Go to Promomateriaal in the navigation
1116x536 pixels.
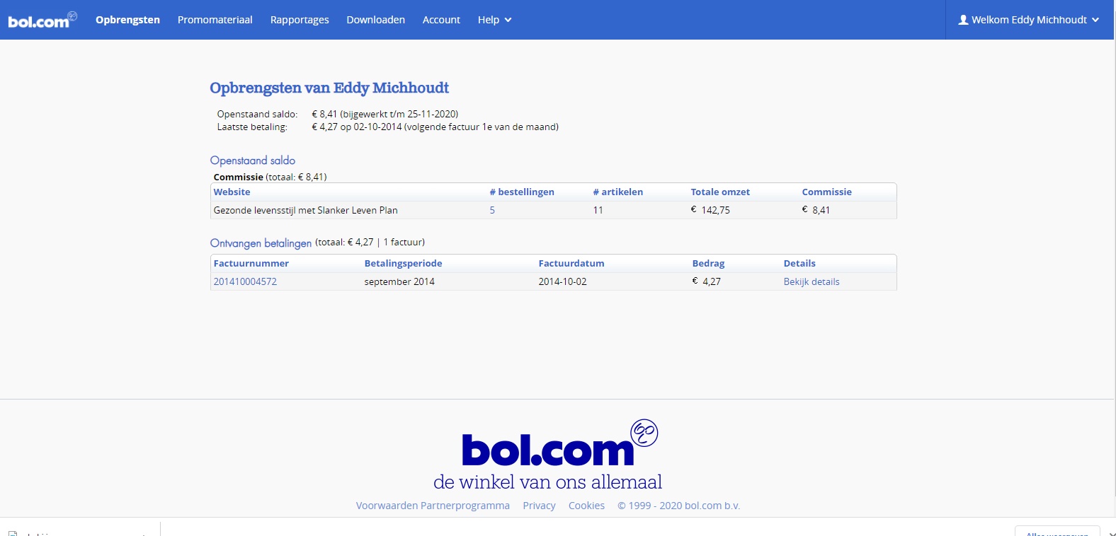215,20
